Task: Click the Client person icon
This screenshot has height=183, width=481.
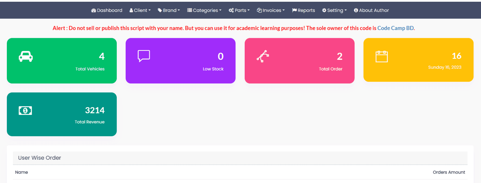Action: pyautogui.click(x=131, y=10)
